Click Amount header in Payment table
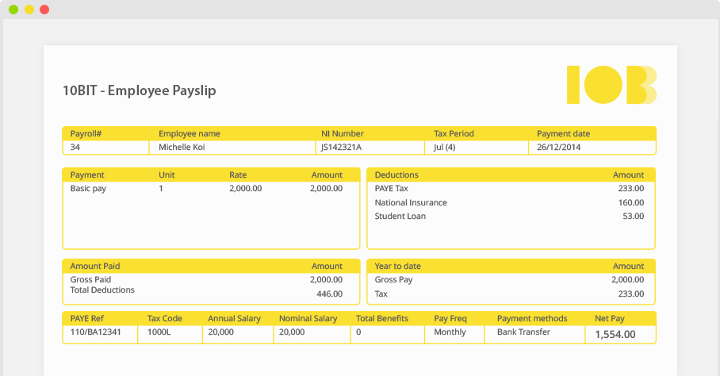This screenshot has height=376, width=720. pyautogui.click(x=327, y=175)
